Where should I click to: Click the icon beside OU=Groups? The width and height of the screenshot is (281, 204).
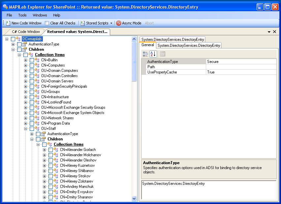click(37, 92)
